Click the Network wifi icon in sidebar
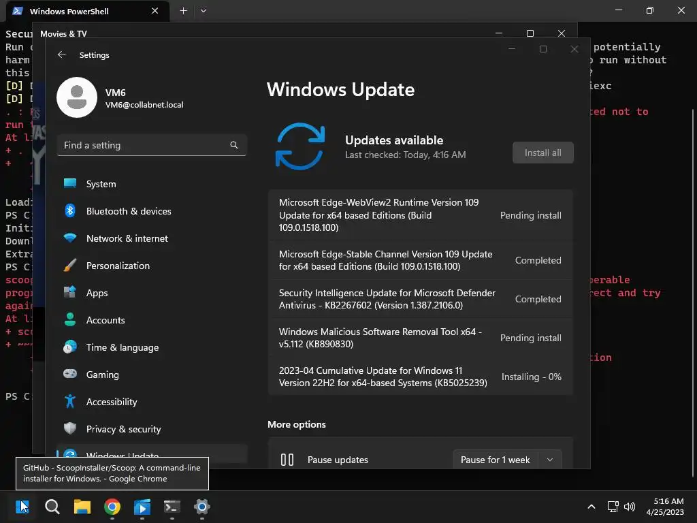The height and width of the screenshot is (523, 697). (70, 238)
